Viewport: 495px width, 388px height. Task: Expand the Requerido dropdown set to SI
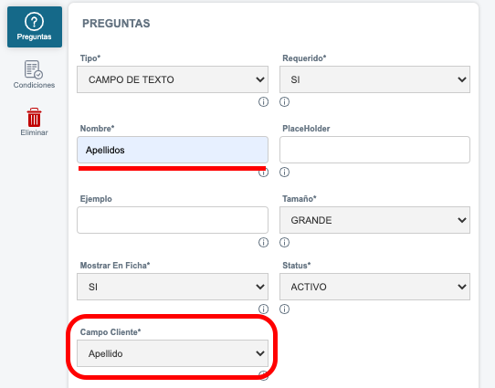point(374,79)
